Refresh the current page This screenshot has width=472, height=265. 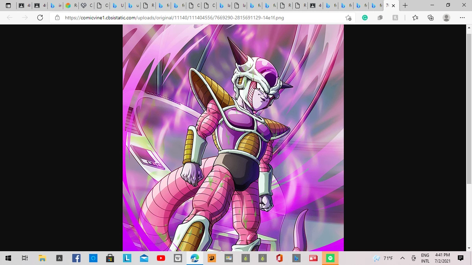point(39,18)
